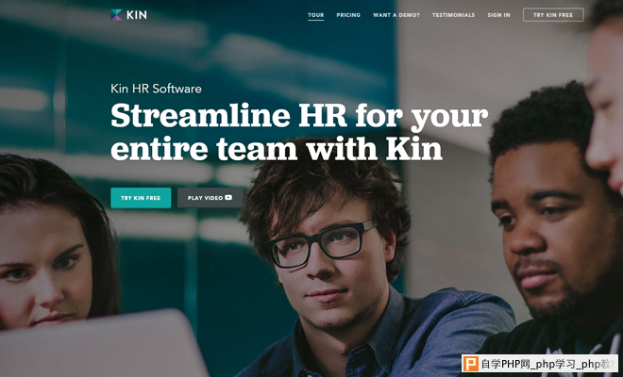Viewport: 623px width, 377px height.
Task: Click the Kin triangle logo icon
Action: click(x=116, y=15)
